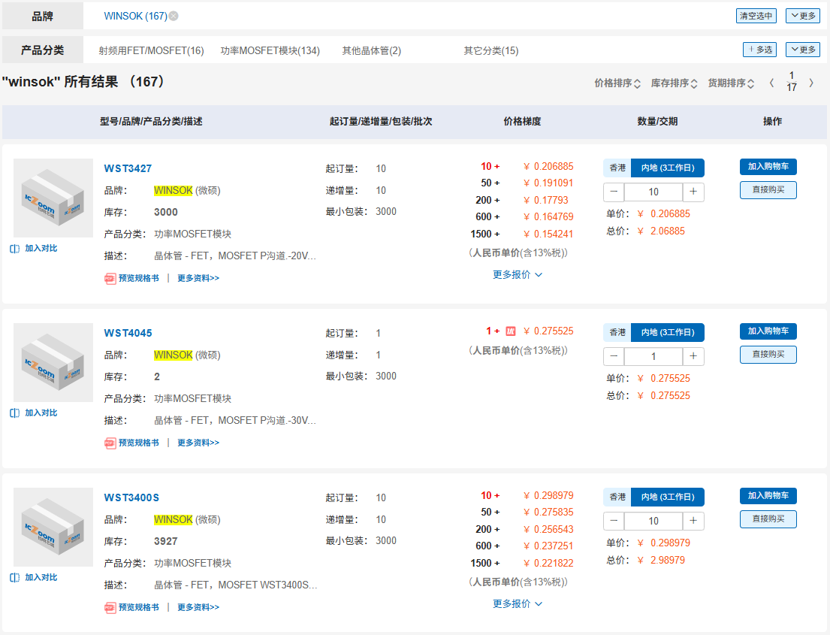Remove the WINSOK (167) brand filter
The height and width of the screenshot is (635, 830).
(x=173, y=16)
